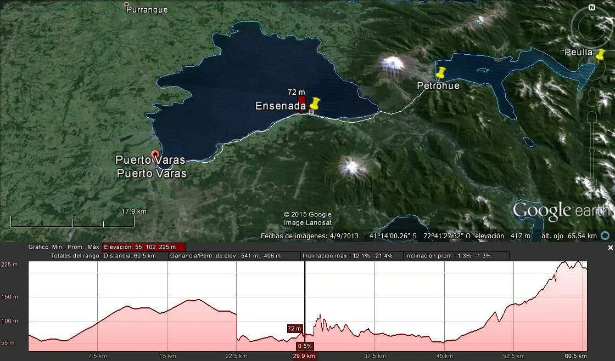This screenshot has width=615, height=361.
Task: Click the green mountain marker near top
Action: pos(479,20)
